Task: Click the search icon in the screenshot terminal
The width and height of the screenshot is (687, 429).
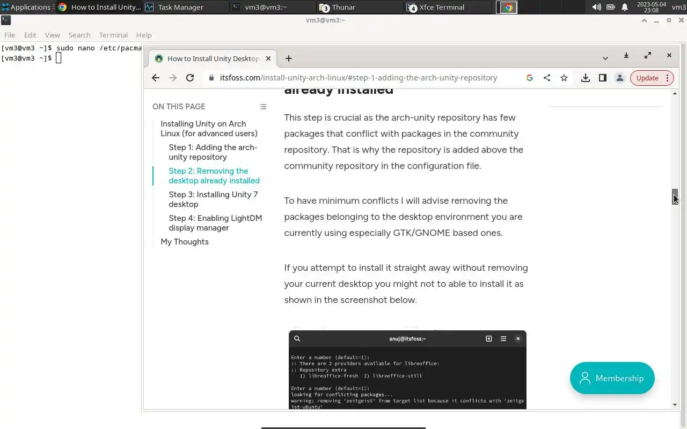Action: [297, 339]
